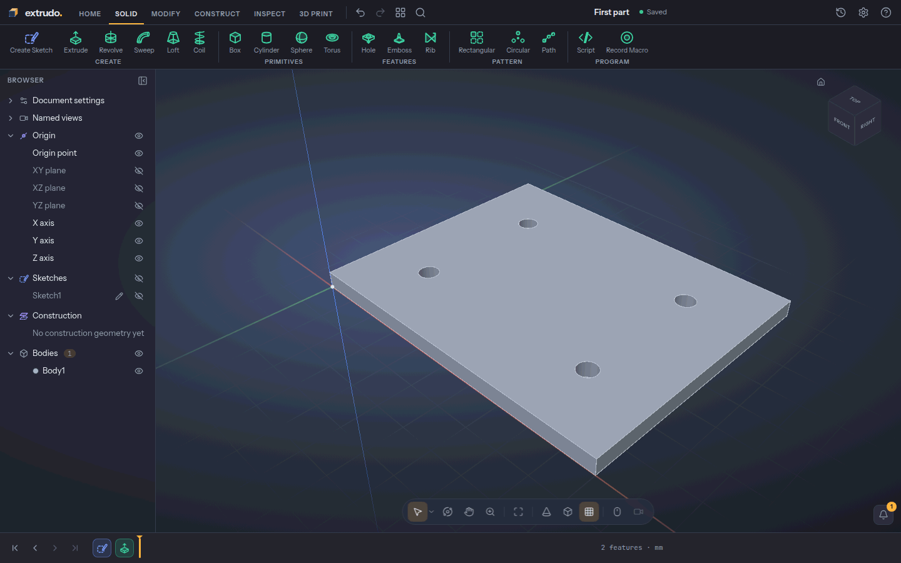
Task: Click the TOP face of view cube
Action: tap(855, 100)
